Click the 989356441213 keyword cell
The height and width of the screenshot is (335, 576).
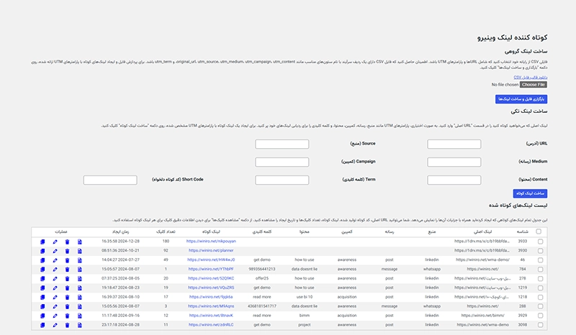click(262, 270)
